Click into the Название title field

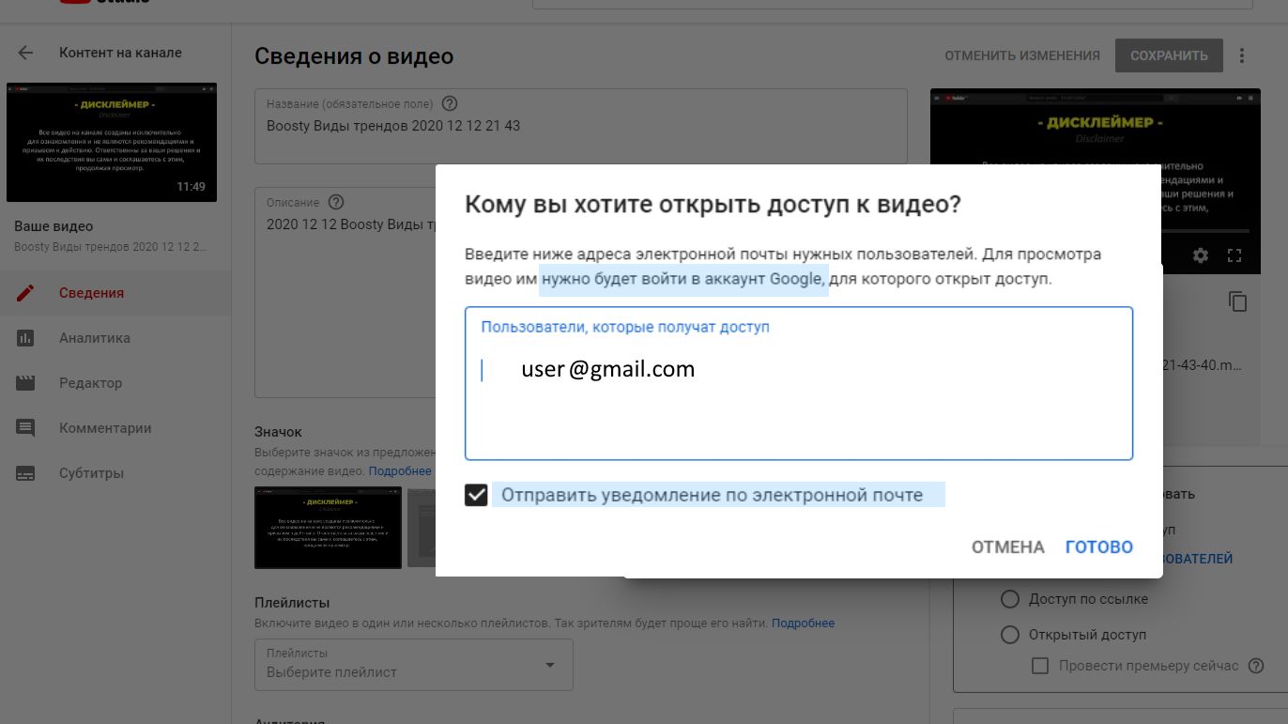pos(581,126)
